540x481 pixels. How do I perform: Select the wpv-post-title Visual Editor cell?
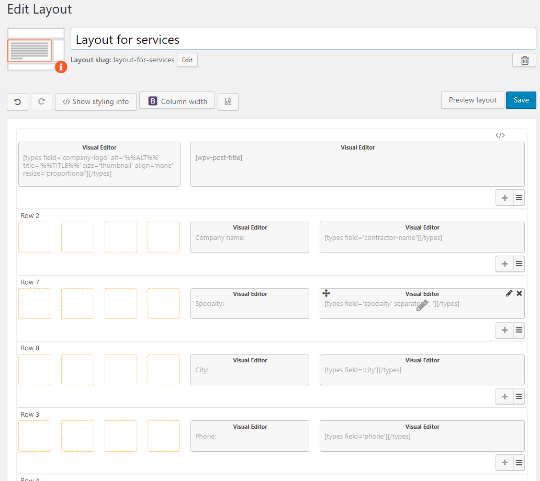[x=357, y=164]
